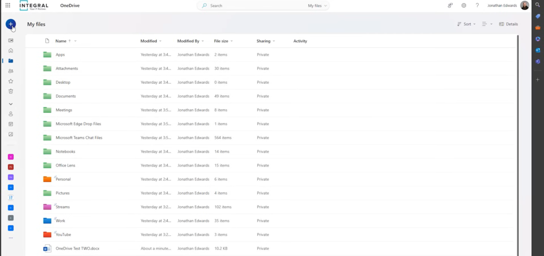Click the Activity column header
The height and width of the screenshot is (256, 544).
click(300, 41)
